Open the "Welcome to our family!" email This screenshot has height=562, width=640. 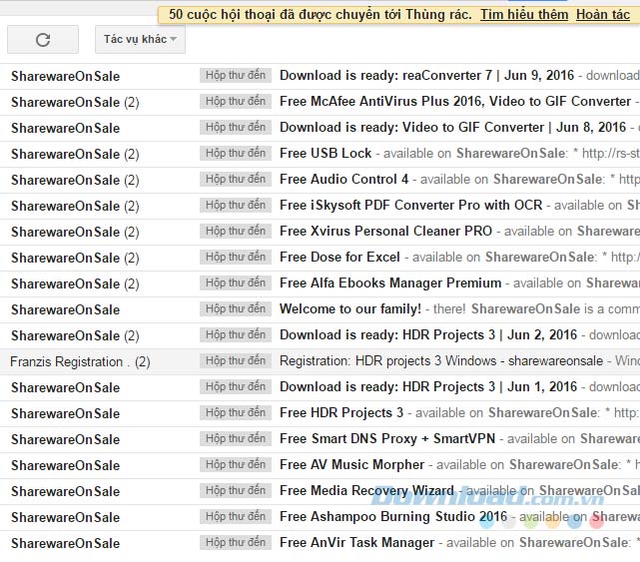[x=349, y=309]
